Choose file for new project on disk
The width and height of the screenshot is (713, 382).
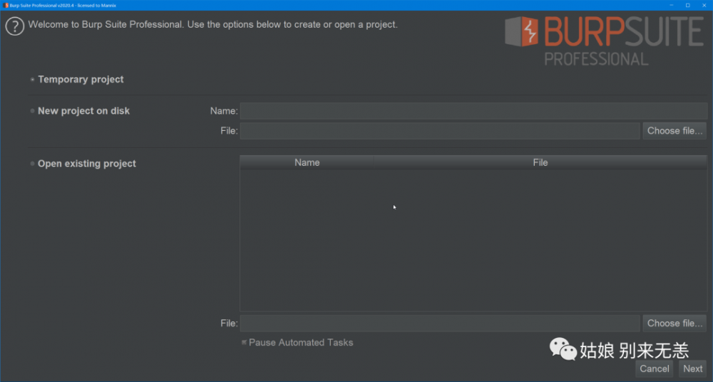pos(674,131)
